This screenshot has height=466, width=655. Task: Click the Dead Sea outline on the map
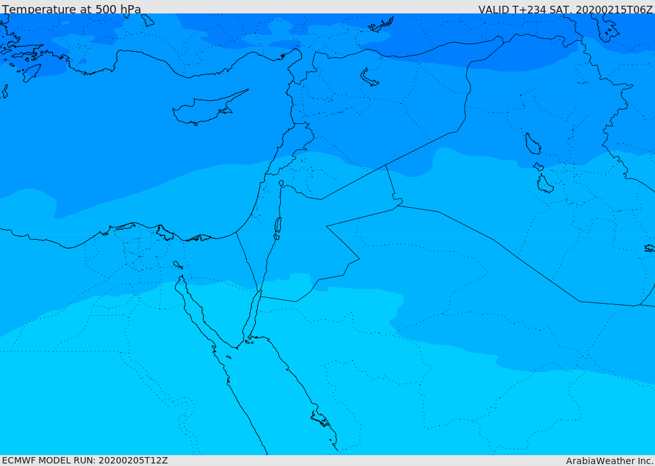click(278, 228)
